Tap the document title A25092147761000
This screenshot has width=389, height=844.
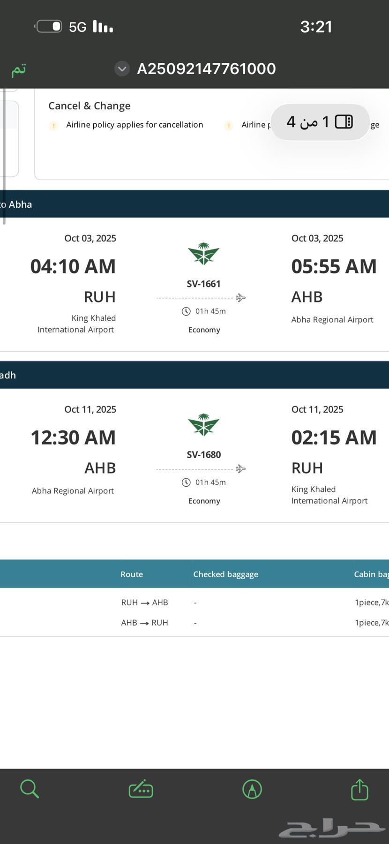(206, 69)
